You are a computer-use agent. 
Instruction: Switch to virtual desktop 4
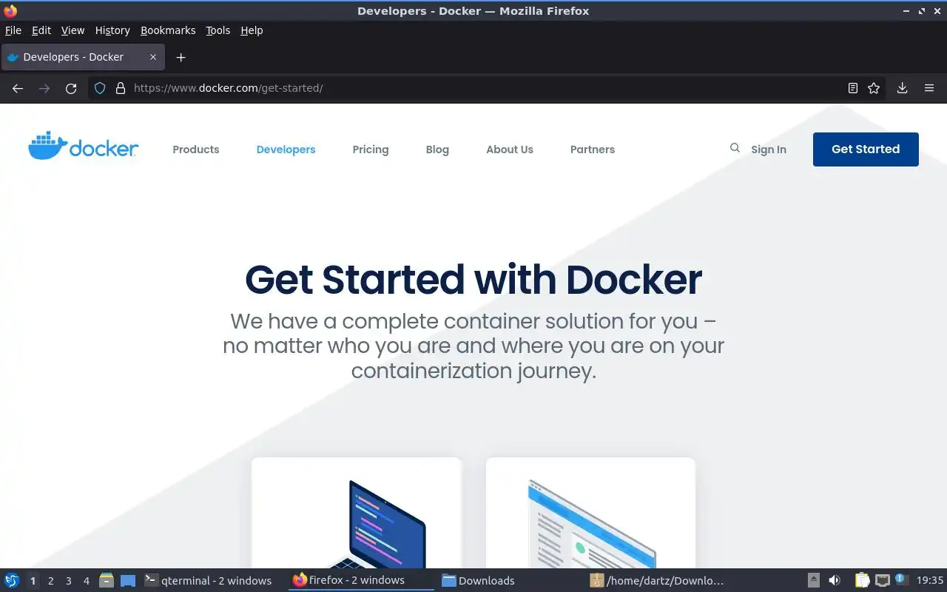click(87, 580)
